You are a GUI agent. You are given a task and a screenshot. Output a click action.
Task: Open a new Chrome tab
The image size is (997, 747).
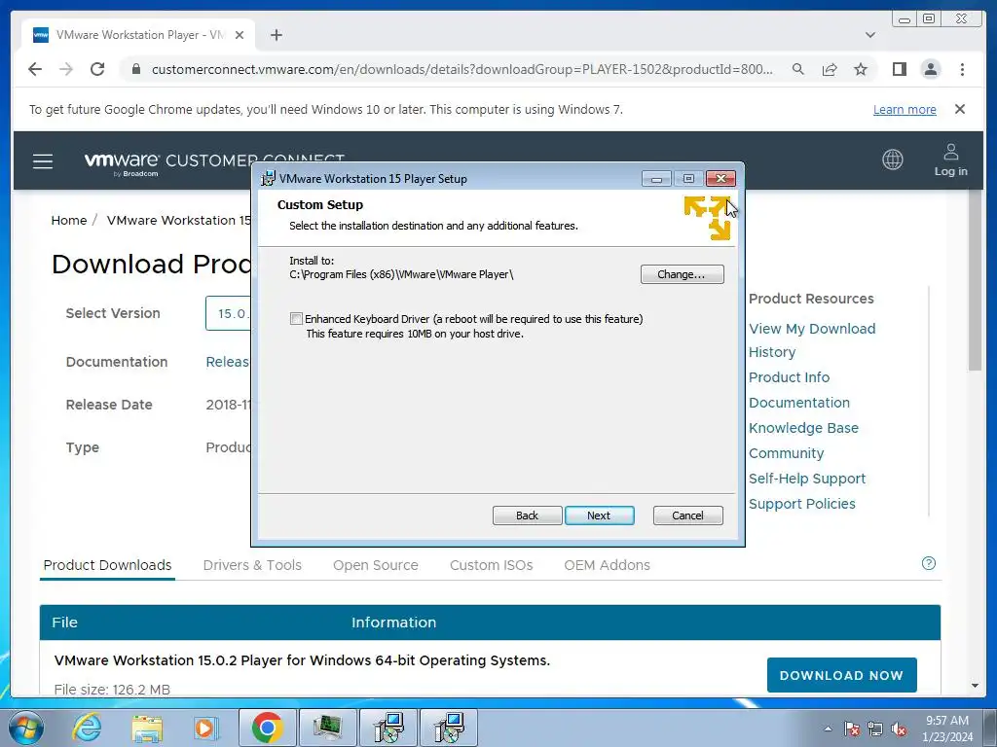tap(276, 35)
